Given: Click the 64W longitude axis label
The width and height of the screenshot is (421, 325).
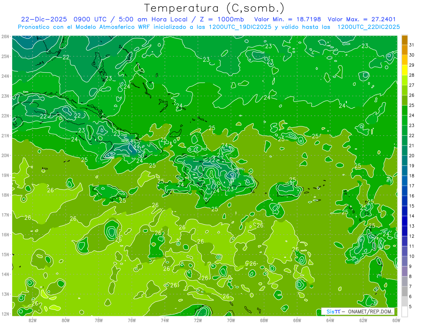Looking at the screenshot, I should [330, 320].
